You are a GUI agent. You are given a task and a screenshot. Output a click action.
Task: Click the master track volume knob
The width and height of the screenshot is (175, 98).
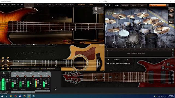(x=4, y=73)
